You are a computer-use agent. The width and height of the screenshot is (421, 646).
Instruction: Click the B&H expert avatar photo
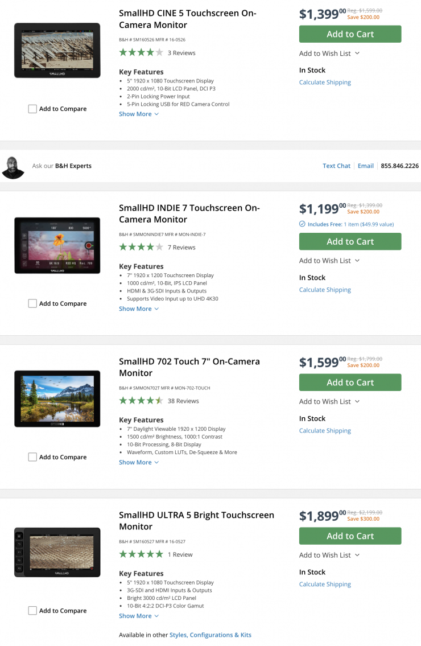point(13,167)
